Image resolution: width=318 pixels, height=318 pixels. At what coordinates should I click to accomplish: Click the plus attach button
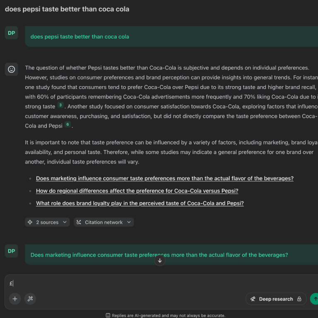pyautogui.click(x=15, y=299)
